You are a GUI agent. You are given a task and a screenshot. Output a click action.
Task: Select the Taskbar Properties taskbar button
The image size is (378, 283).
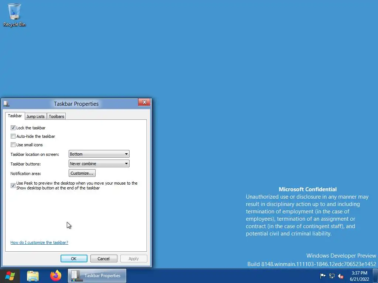97,276
